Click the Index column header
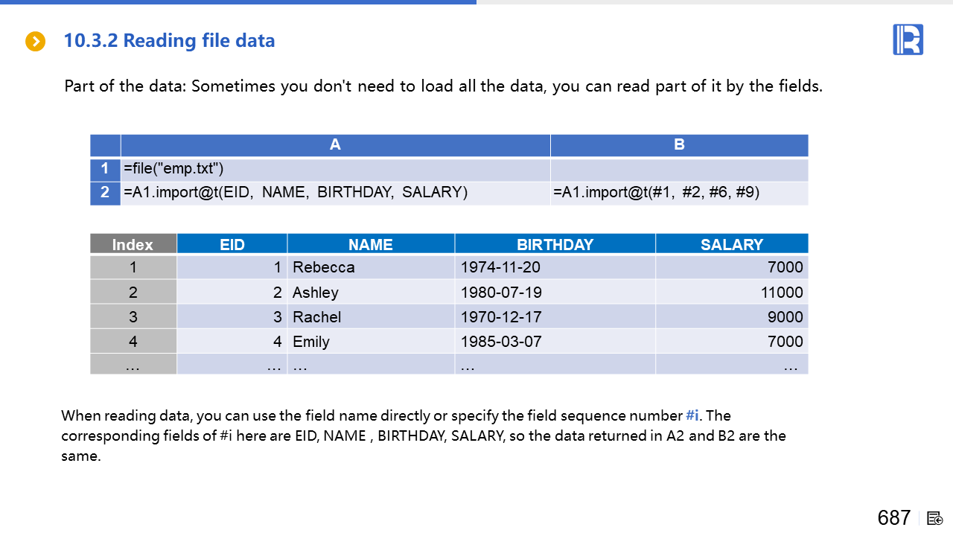The image size is (953, 536). tap(133, 244)
